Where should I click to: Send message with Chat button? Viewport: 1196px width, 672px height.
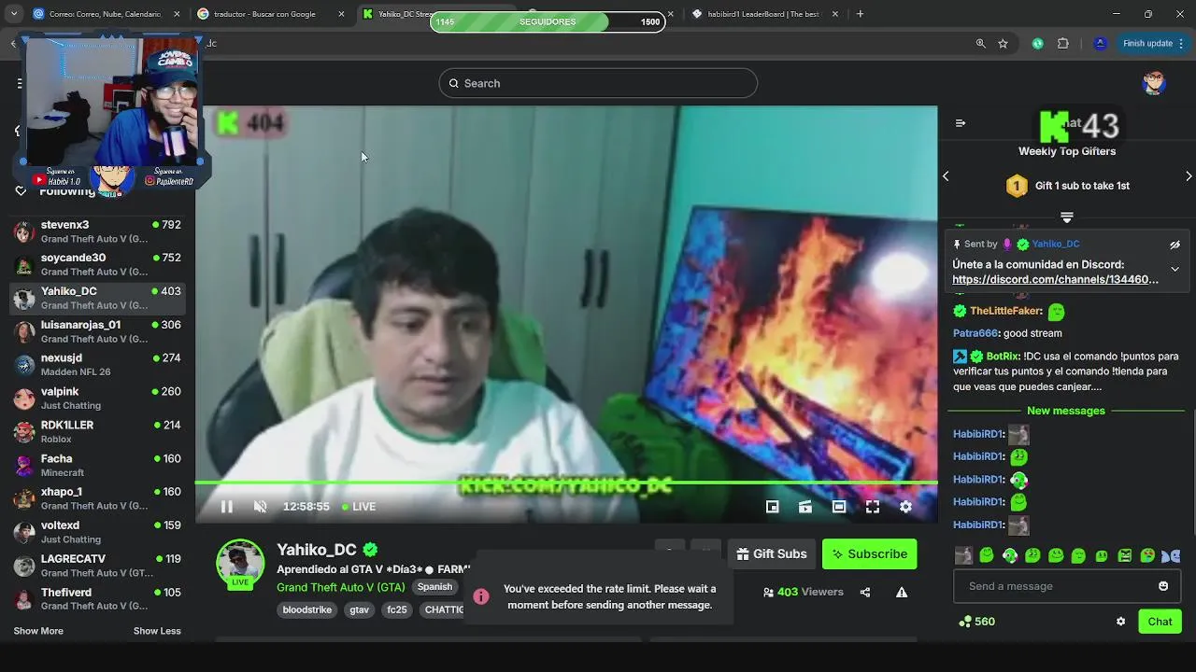click(x=1160, y=622)
